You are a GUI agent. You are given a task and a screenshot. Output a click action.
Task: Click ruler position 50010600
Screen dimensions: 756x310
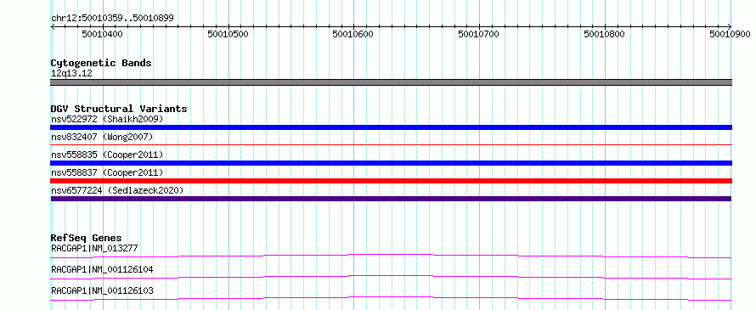tap(353, 34)
